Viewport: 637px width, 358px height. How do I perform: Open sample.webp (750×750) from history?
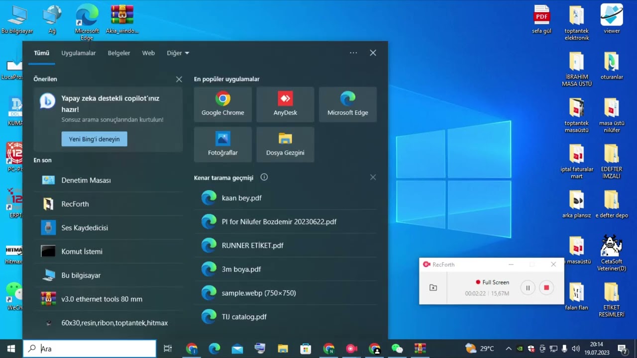point(286,293)
